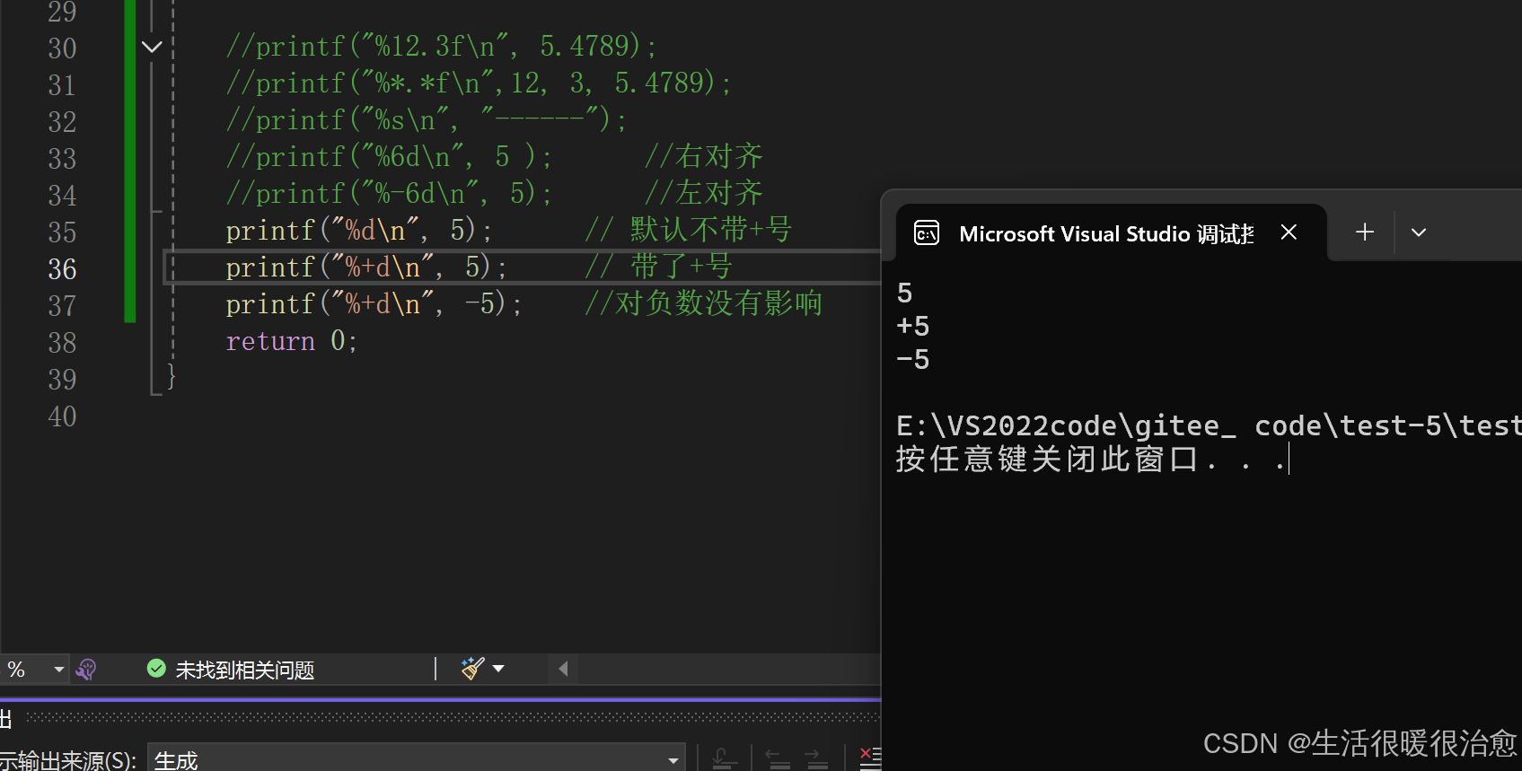Open the terminal profiles dropdown chevron
Image resolution: width=1522 pixels, height=771 pixels.
pos(1419,232)
